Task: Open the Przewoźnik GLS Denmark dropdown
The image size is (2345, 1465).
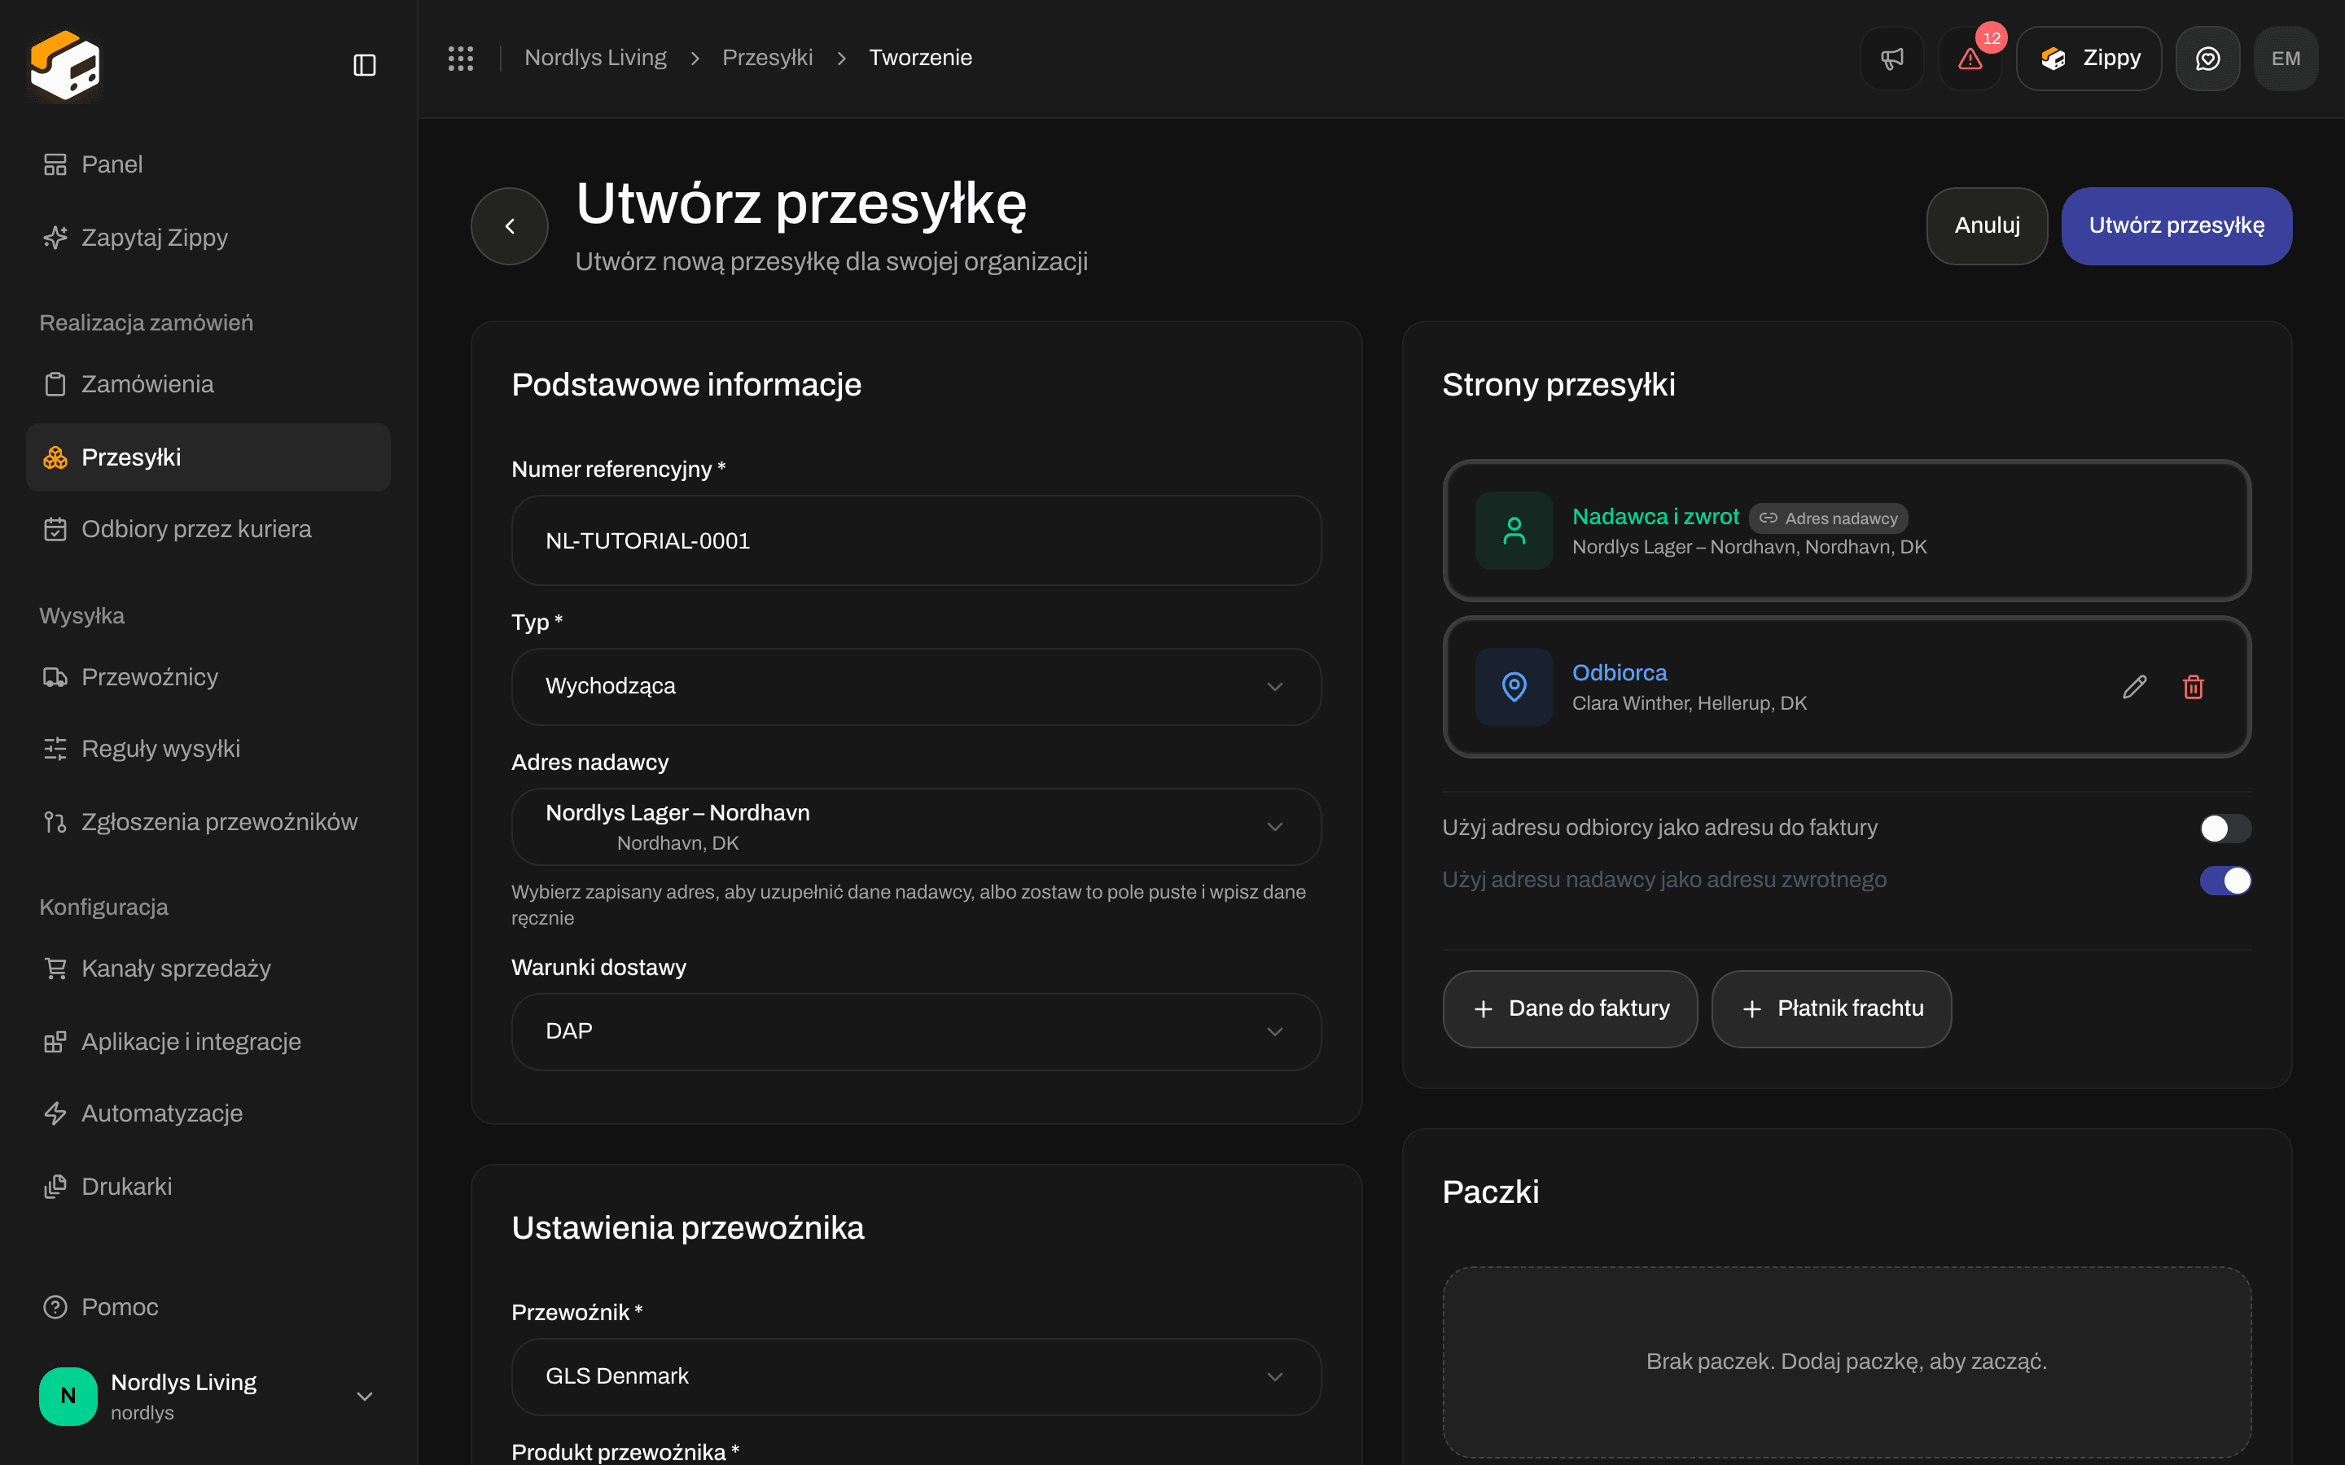Action: pos(916,1377)
